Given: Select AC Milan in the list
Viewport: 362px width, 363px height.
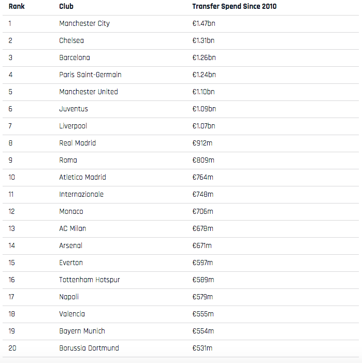Looking at the screenshot, I should [x=73, y=228].
